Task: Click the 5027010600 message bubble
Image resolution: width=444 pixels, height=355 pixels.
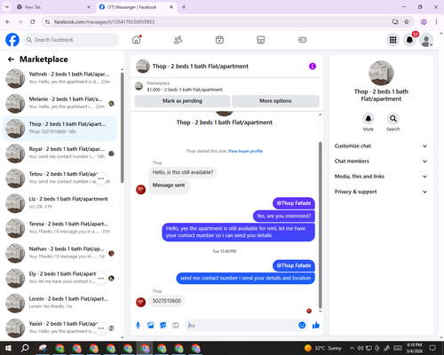Action: point(167,301)
